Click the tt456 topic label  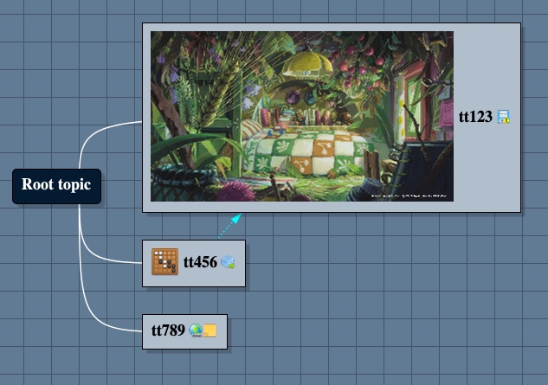point(200,262)
